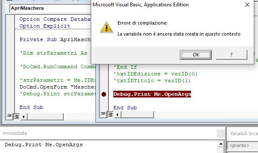This screenshot has height=153, width=258.
Task: Click the 'txtIDTitolo = varID(1) line
Action: 152,81
